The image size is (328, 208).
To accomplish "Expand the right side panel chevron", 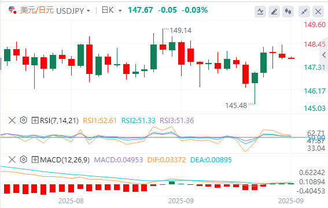I will click(x=324, y=55).
